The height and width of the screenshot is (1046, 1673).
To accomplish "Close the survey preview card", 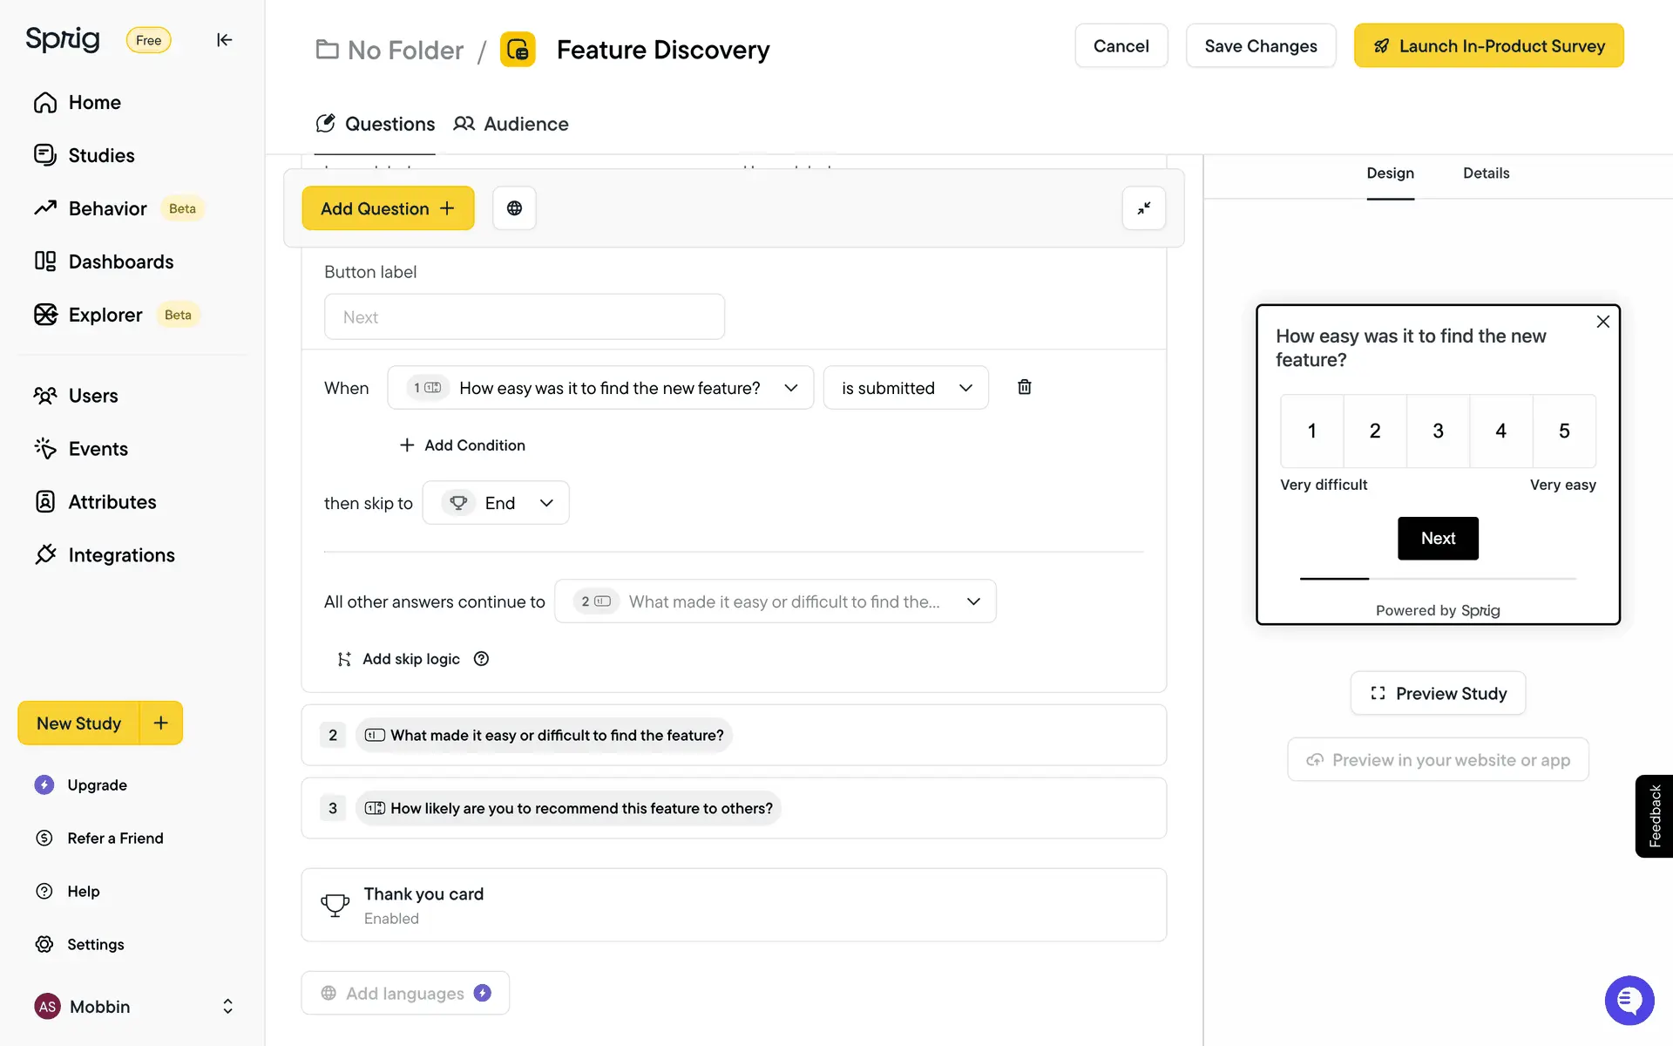I will click(1602, 322).
